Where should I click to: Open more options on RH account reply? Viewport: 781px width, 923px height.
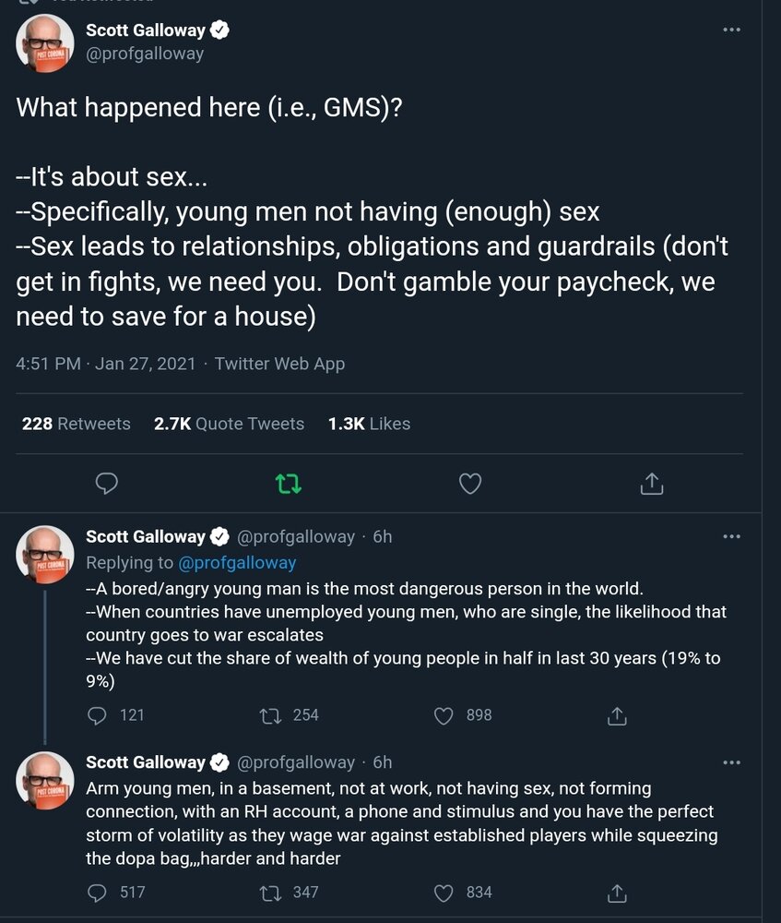tap(731, 762)
